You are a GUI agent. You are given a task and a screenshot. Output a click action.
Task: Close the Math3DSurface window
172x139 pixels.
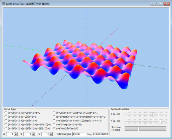click(x=167, y=4)
